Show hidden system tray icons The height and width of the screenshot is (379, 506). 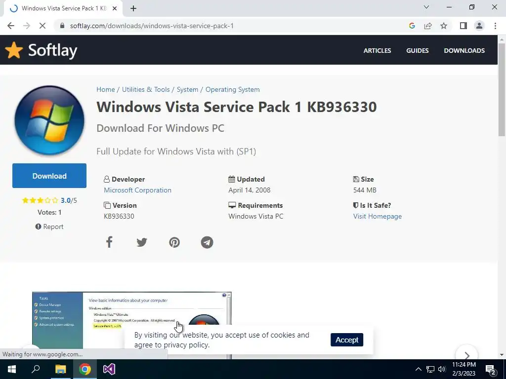(418, 369)
